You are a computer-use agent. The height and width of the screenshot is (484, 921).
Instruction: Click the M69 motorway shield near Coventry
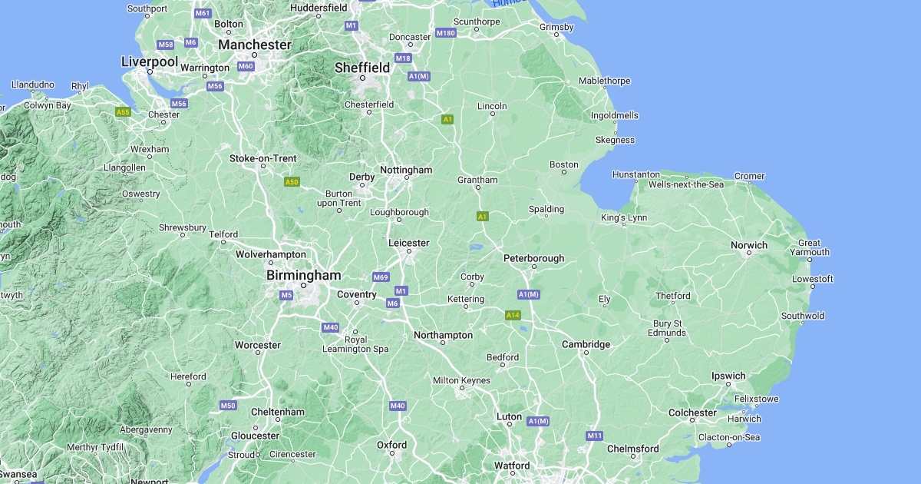[x=381, y=277]
